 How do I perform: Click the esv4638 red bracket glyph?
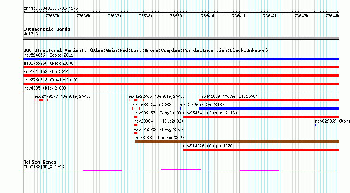coord(136,108)
